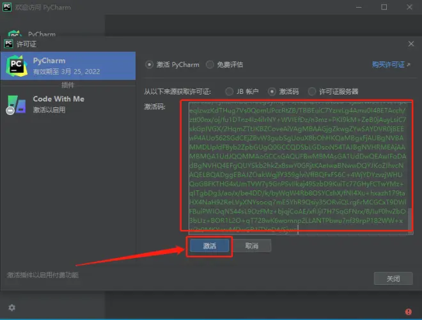Choose 激活码 as license source

click(x=272, y=91)
